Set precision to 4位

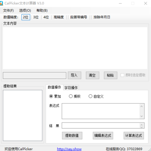pos(46,17)
